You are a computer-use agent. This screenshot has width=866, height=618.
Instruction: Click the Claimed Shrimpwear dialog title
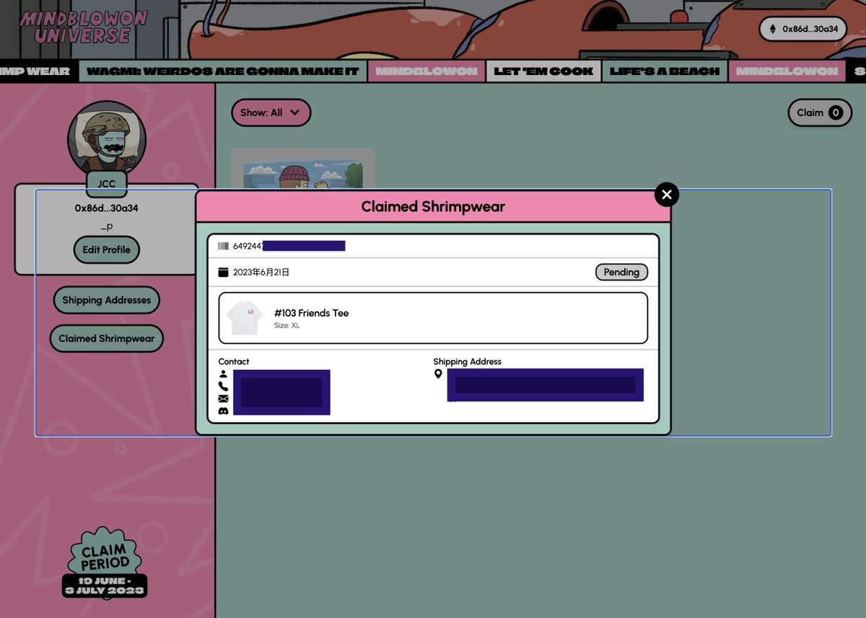[433, 207]
